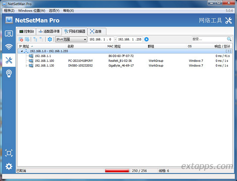Click the 响应 / 总计 column header
This screenshot has height=181, width=237.
(222, 46)
